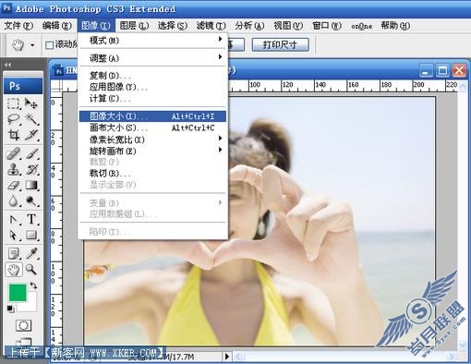Select the Pen tool
The width and height of the screenshot is (471, 364).
(x=14, y=220)
